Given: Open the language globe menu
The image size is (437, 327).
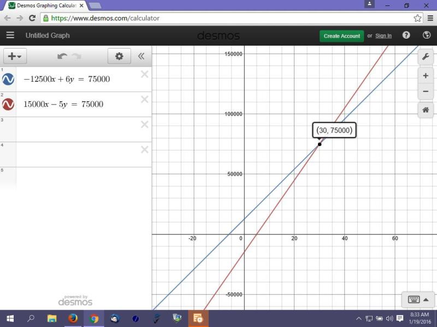Looking at the screenshot, I should 427,35.
